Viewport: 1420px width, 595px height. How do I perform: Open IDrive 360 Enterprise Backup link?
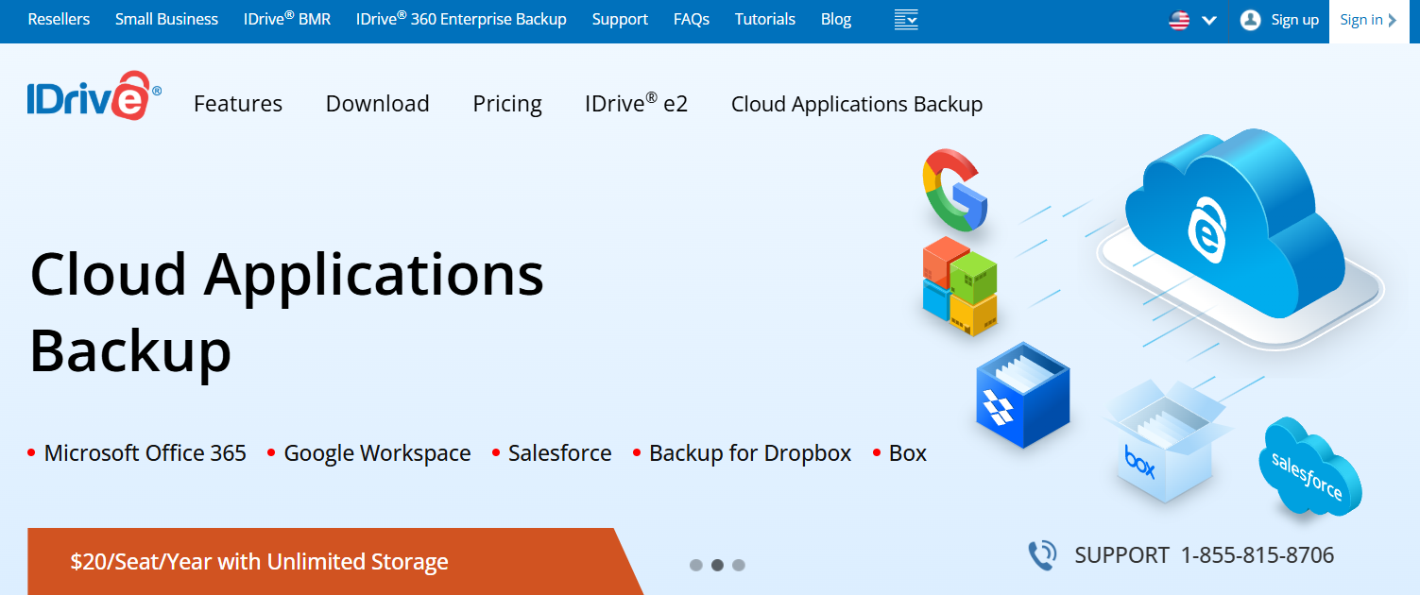click(x=461, y=19)
